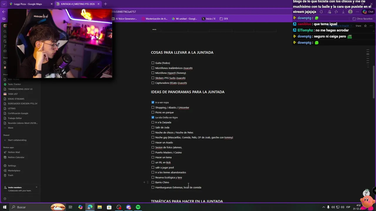The width and height of the screenshot is (376, 211).
Task: Open TIMEBLOCKING 2024 1.0 page
Action: pos(21,89)
